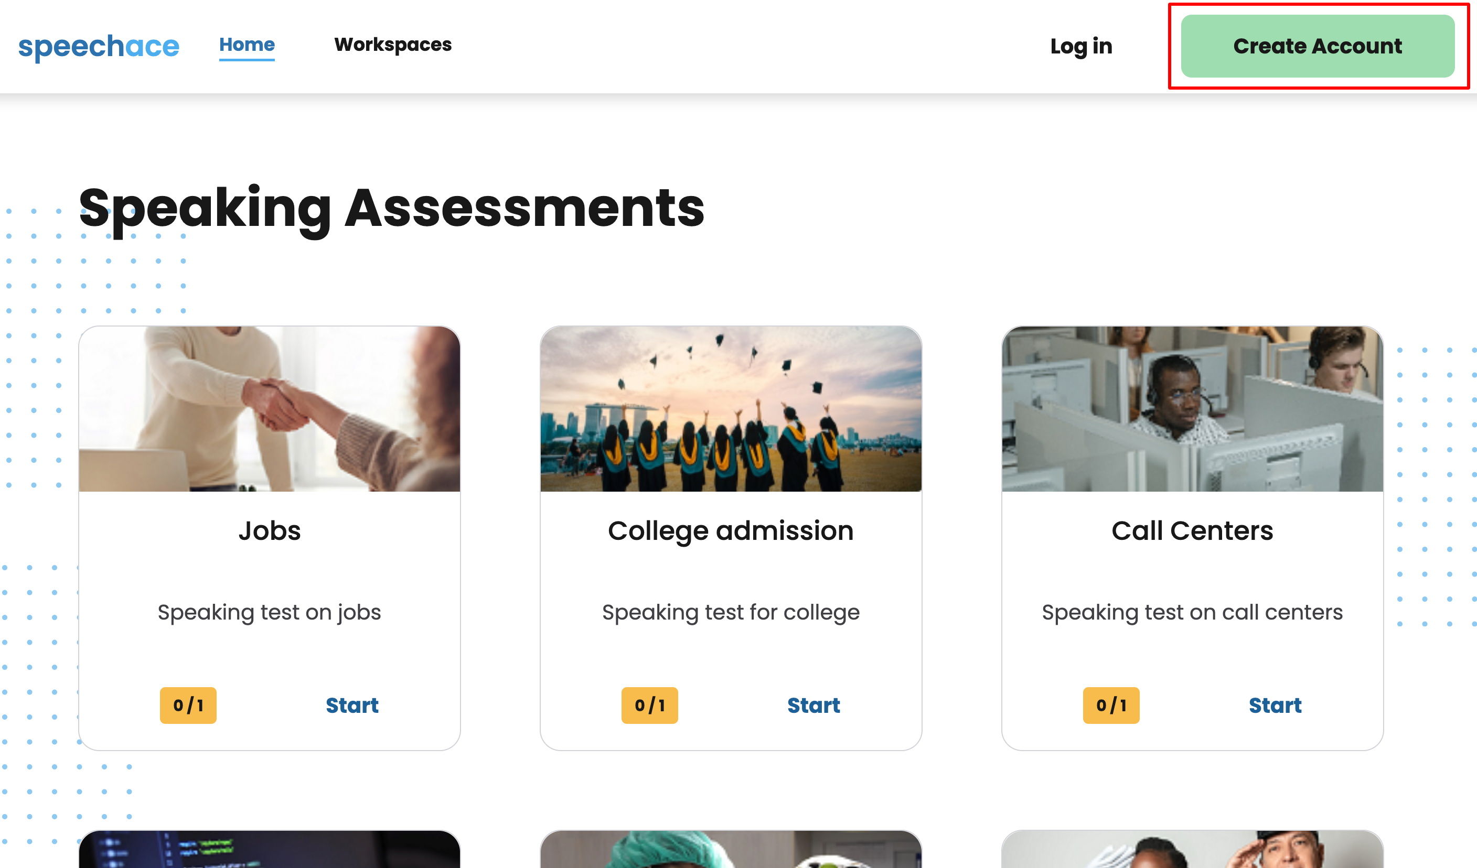Select the Jobs card title
Image resolution: width=1477 pixels, height=868 pixels.
pos(270,530)
